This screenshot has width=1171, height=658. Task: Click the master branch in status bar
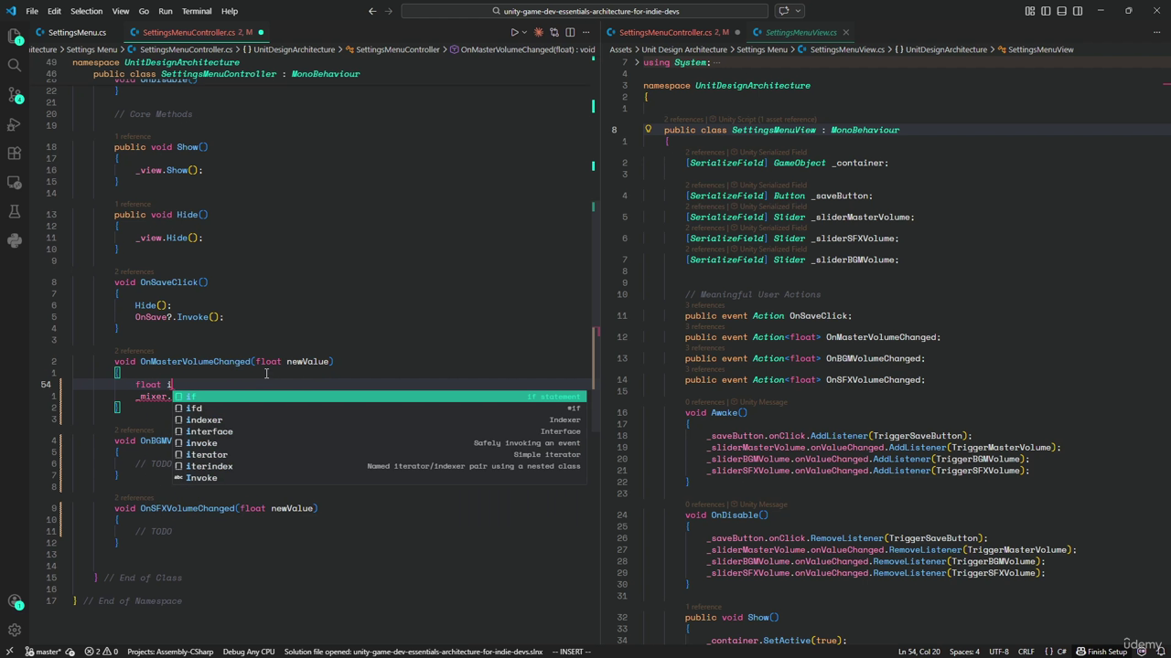42,652
